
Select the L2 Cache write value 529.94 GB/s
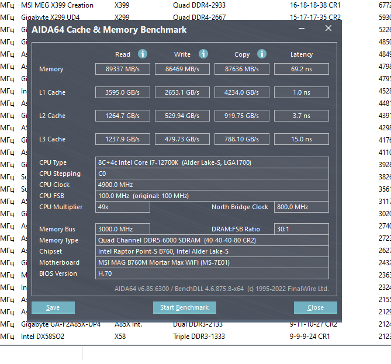click(x=182, y=116)
